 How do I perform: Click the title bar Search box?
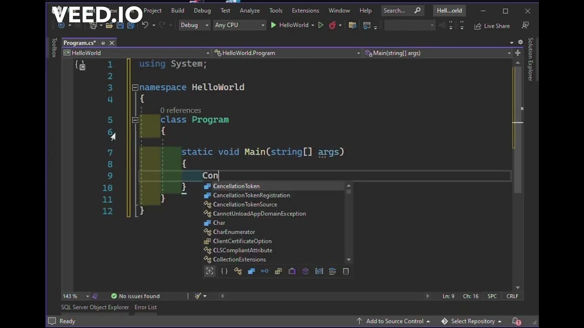click(x=402, y=10)
